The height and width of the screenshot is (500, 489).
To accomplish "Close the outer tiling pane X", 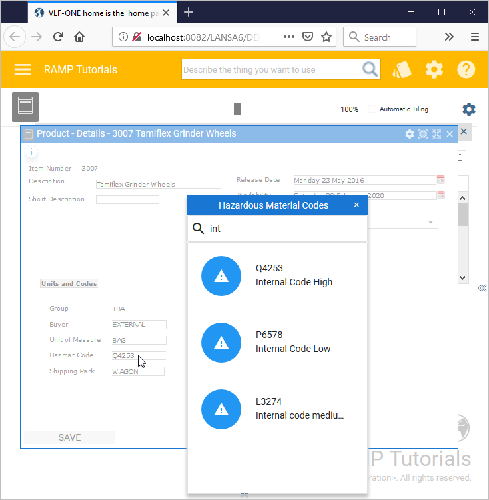I will click(x=464, y=131).
